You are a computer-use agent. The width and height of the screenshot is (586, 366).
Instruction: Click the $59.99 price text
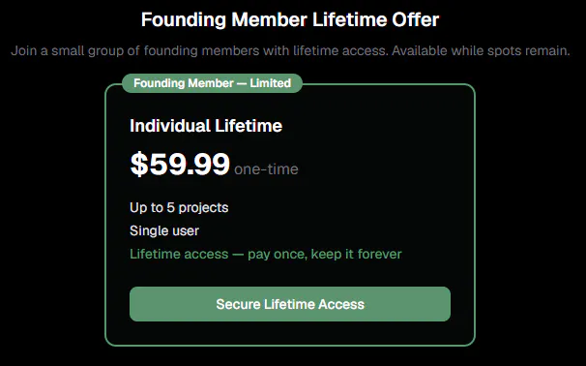[180, 164]
